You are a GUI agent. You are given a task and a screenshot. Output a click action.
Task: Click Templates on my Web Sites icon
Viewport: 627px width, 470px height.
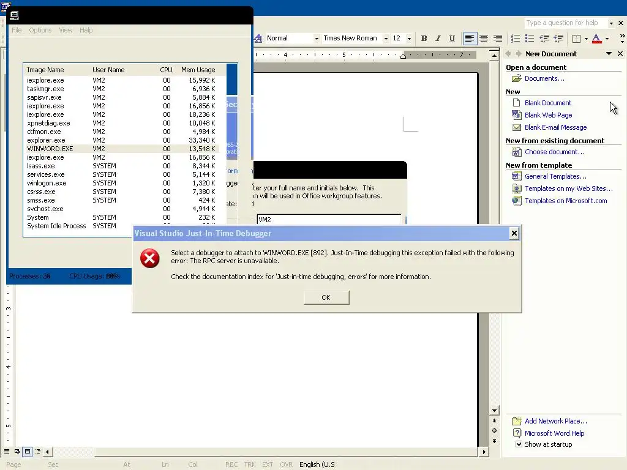pyautogui.click(x=517, y=188)
